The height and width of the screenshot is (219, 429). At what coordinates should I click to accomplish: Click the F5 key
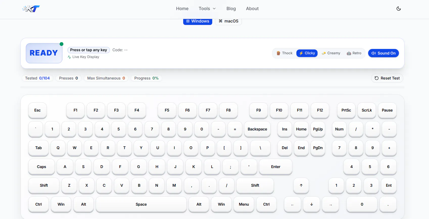(167, 110)
